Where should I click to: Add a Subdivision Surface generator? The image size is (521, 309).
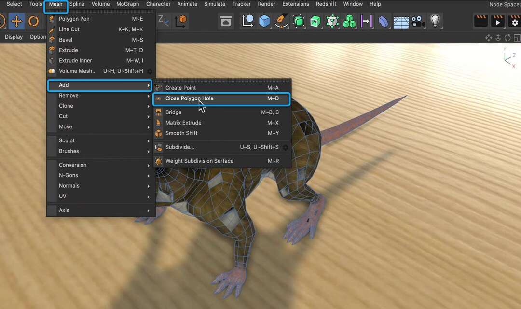click(x=300, y=21)
